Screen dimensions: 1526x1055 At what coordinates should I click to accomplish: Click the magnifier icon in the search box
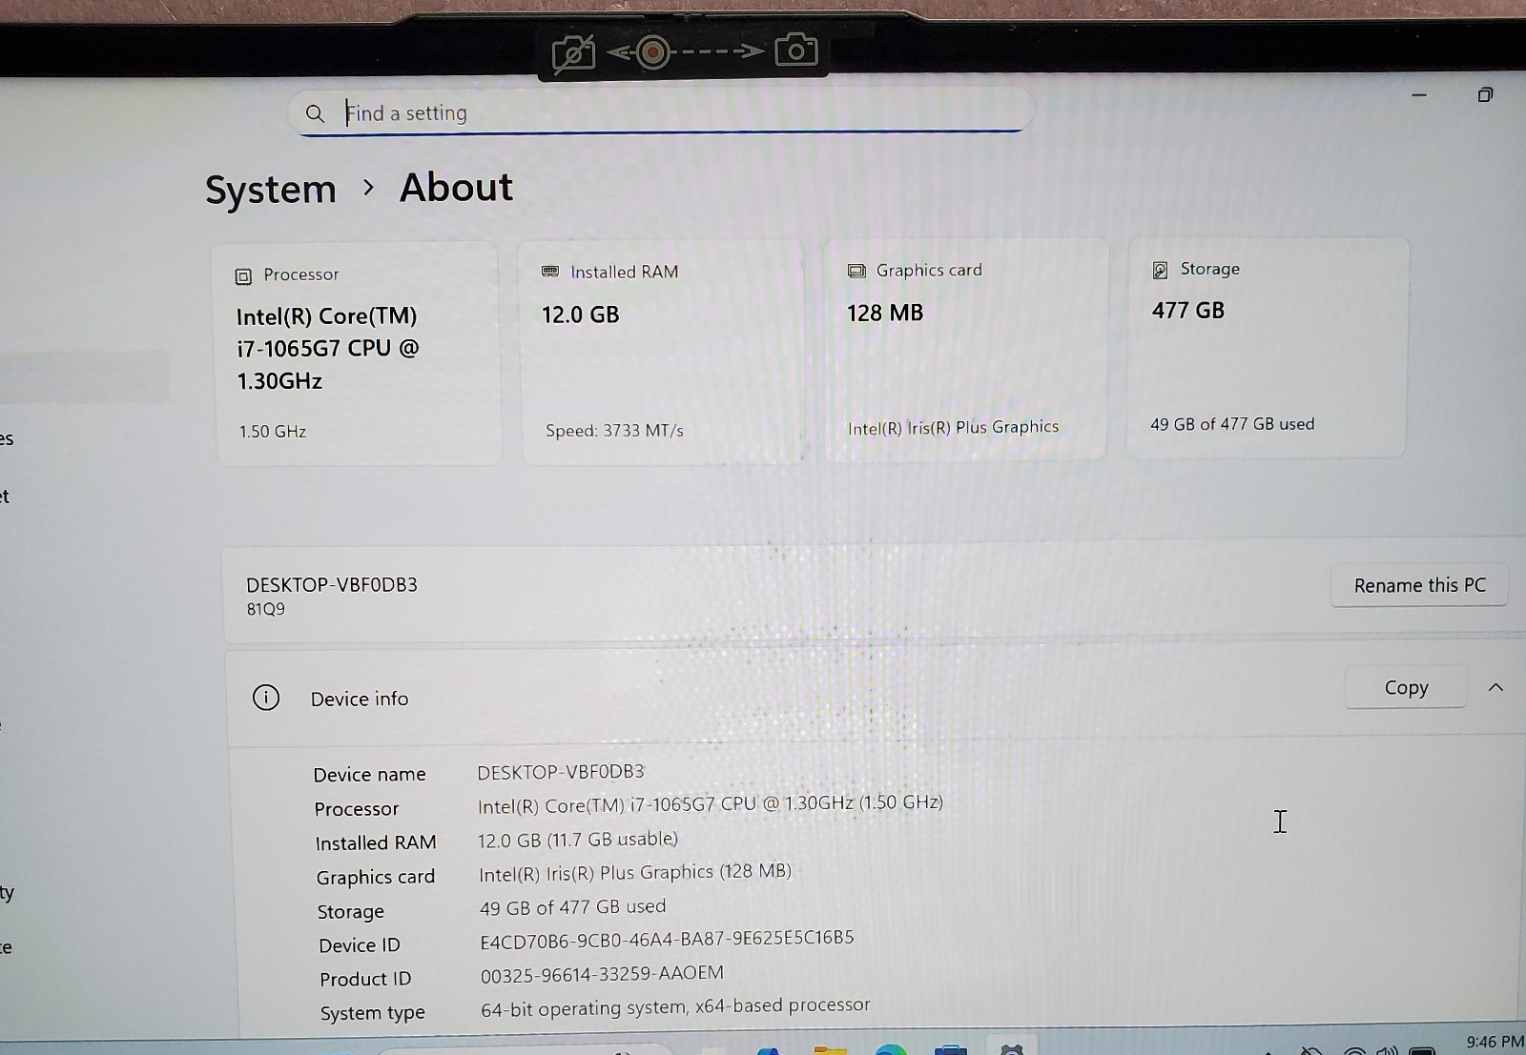point(315,113)
